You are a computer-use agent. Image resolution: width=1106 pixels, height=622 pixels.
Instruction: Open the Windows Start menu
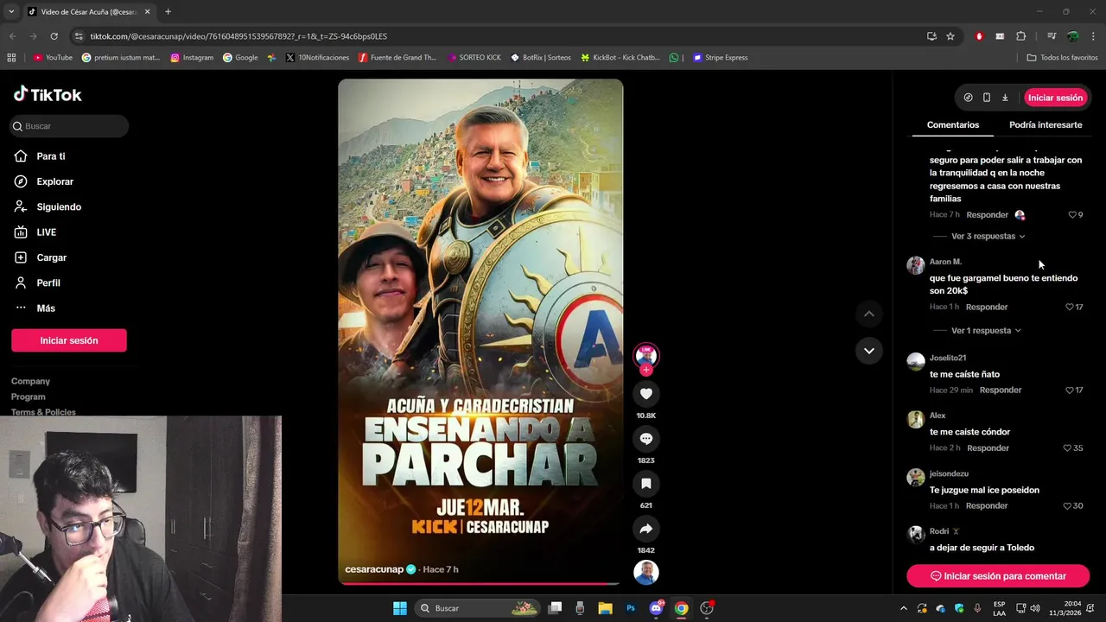point(400,608)
